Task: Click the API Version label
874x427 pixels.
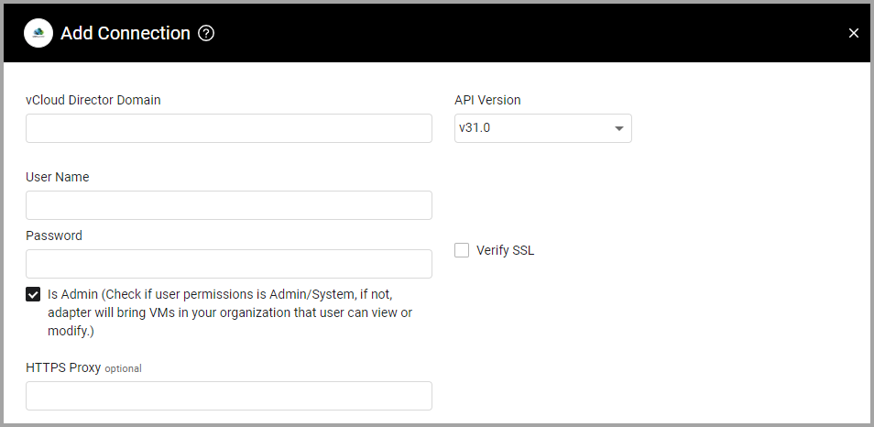Action: pos(487,100)
